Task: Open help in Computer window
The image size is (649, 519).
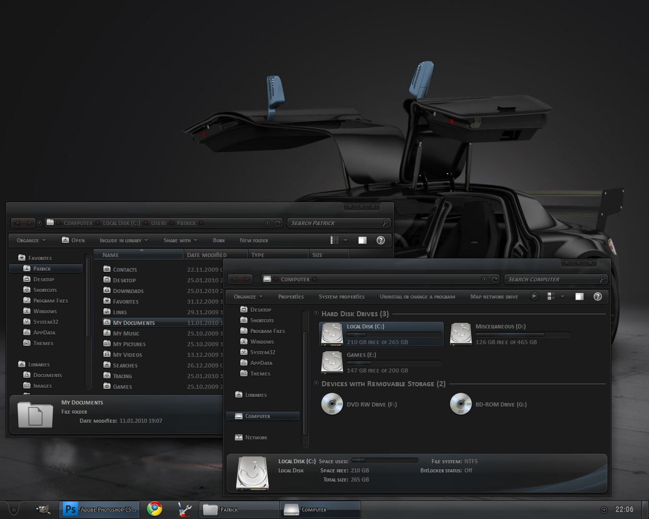Action: (598, 296)
